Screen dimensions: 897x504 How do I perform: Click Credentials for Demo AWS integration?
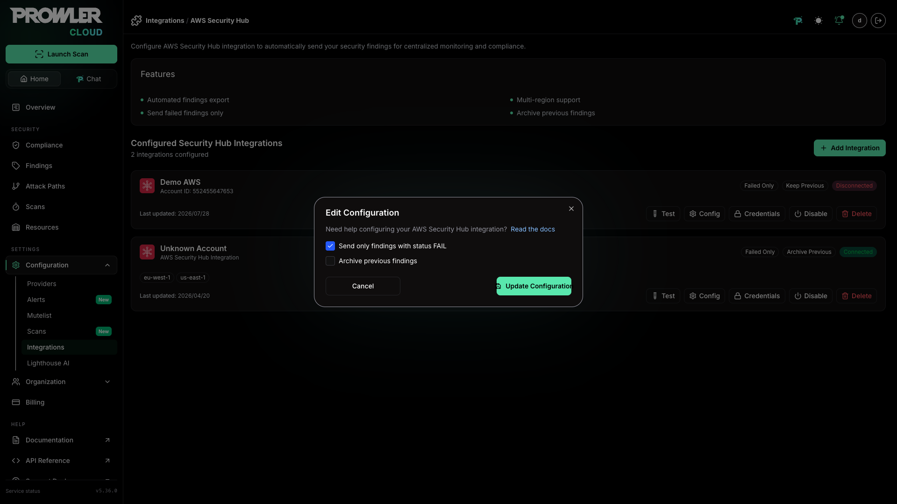click(x=757, y=214)
